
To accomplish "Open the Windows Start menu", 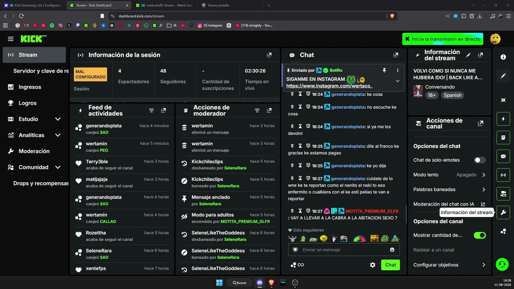I will pos(219,283).
